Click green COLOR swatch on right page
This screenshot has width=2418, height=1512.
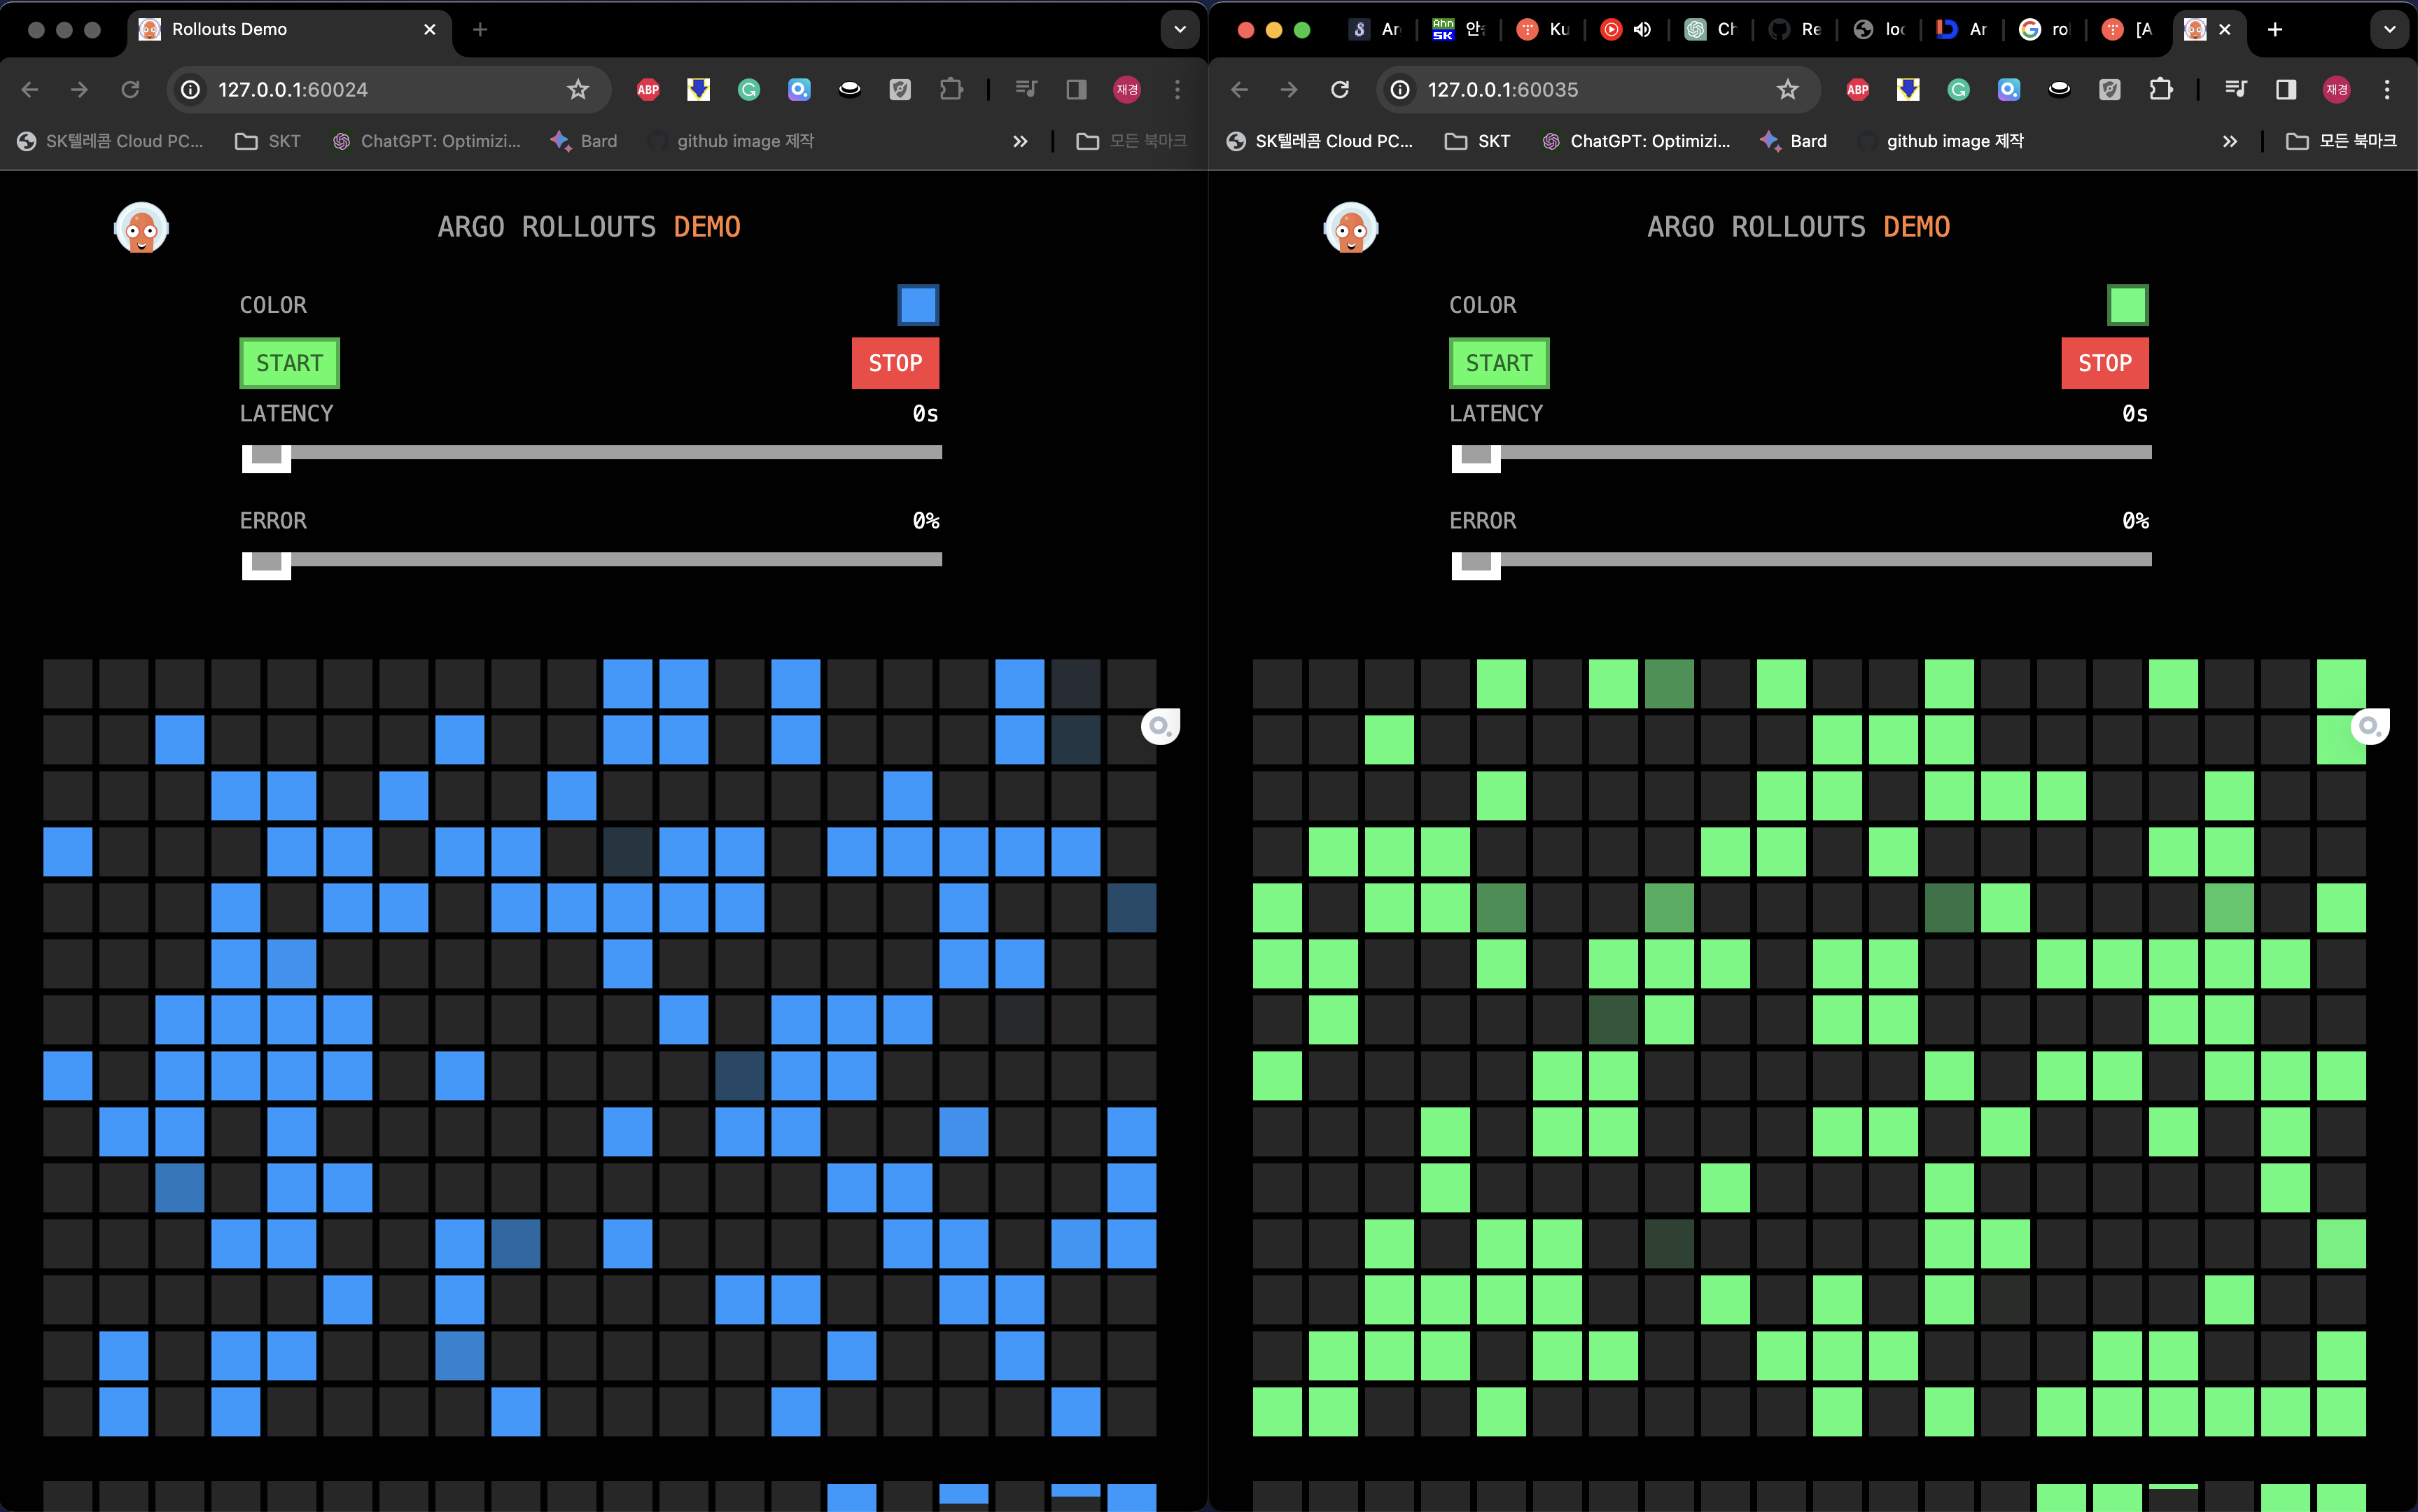(2128, 305)
